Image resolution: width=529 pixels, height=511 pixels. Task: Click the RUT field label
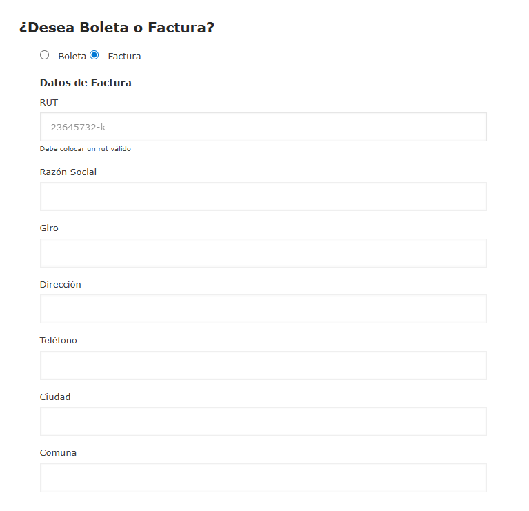click(x=49, y=102)
